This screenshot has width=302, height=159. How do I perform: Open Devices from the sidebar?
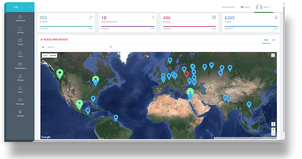pyautogui.click(x=20, y=30)
